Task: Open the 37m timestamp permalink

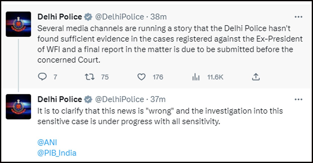Action: coord(158,99)
